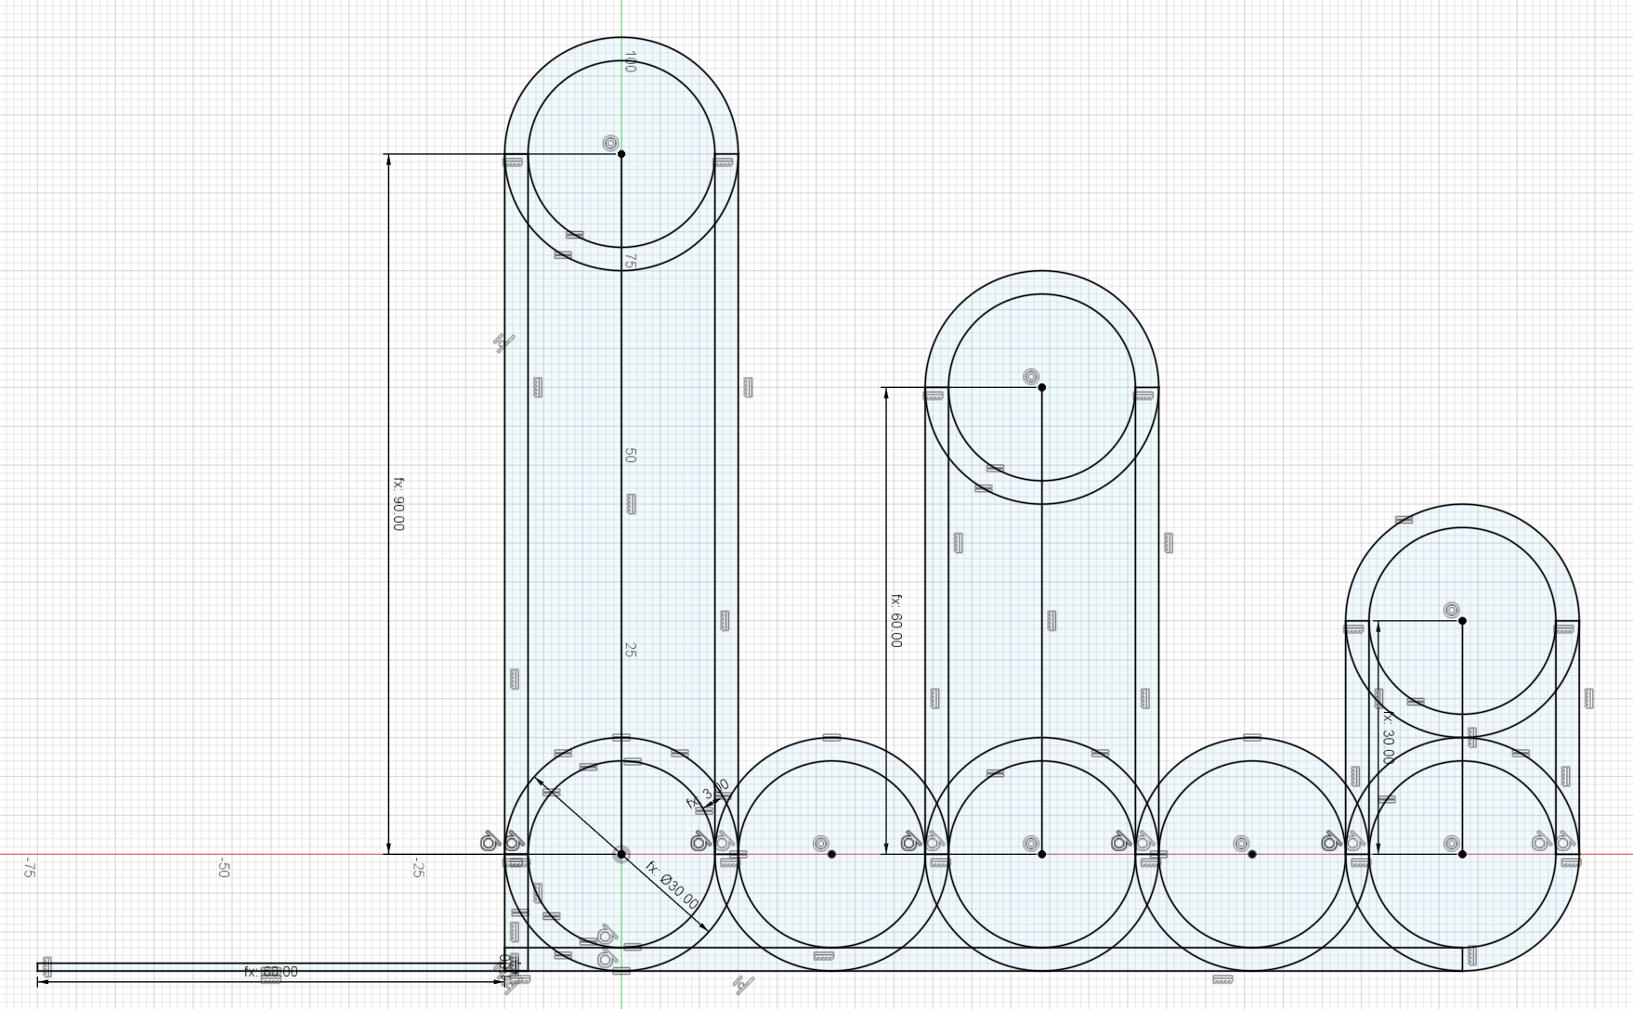Select the horizontal fx: 60.00 bottom dimension
The image size is (1633, 1009).
click(271, 972)
